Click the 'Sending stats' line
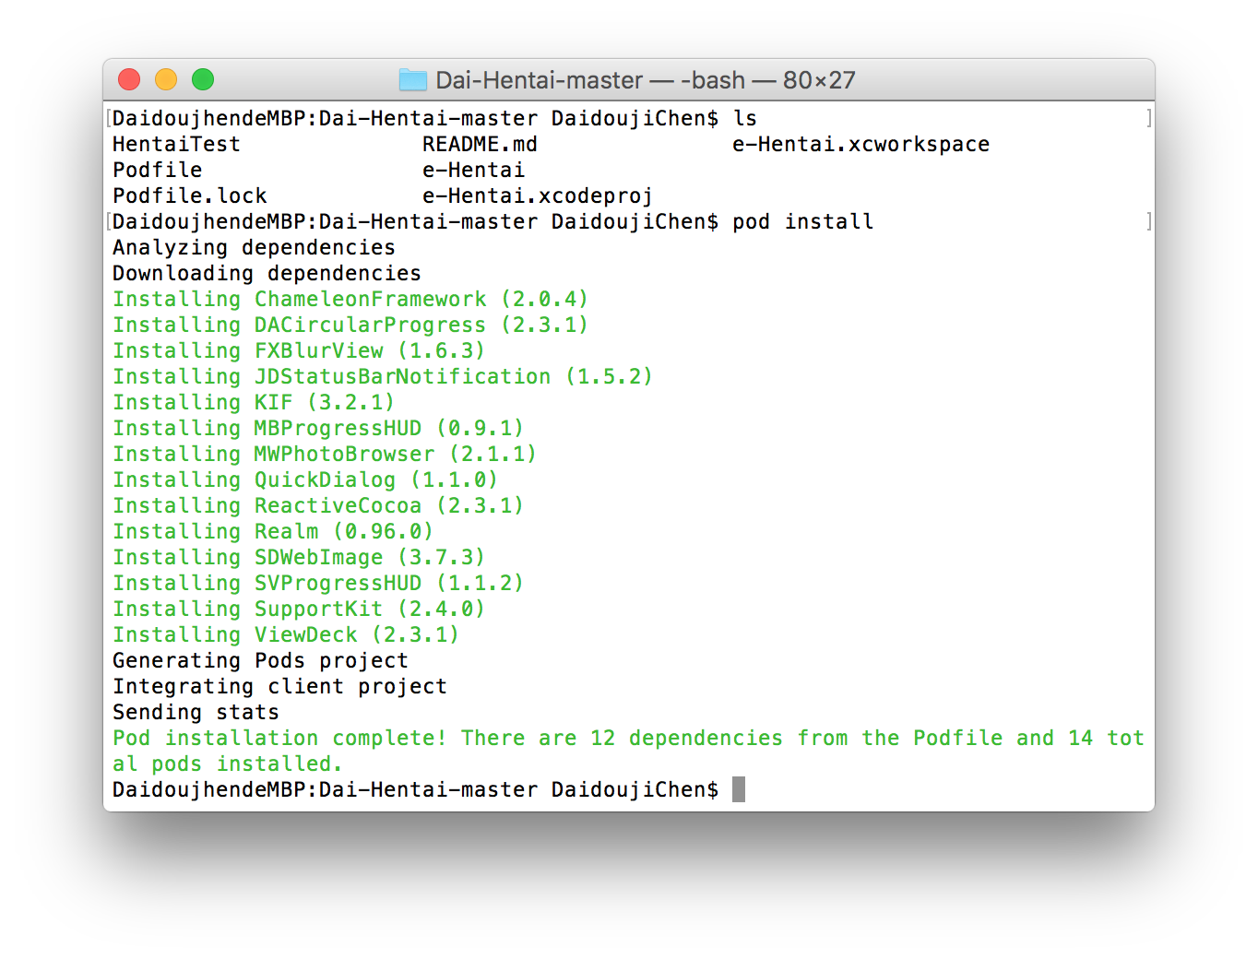 click(x=196, y=713)
